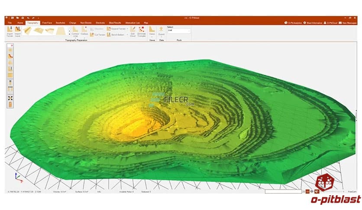Open the Select Rock combo box showing coal

click(x=179, y=31)
